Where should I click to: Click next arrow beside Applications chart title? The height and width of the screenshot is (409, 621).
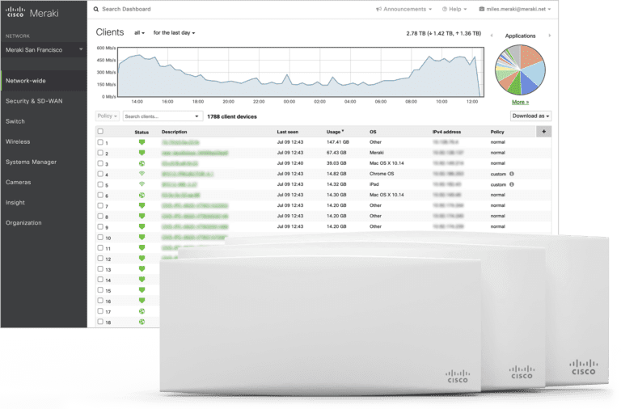[550, 36]
